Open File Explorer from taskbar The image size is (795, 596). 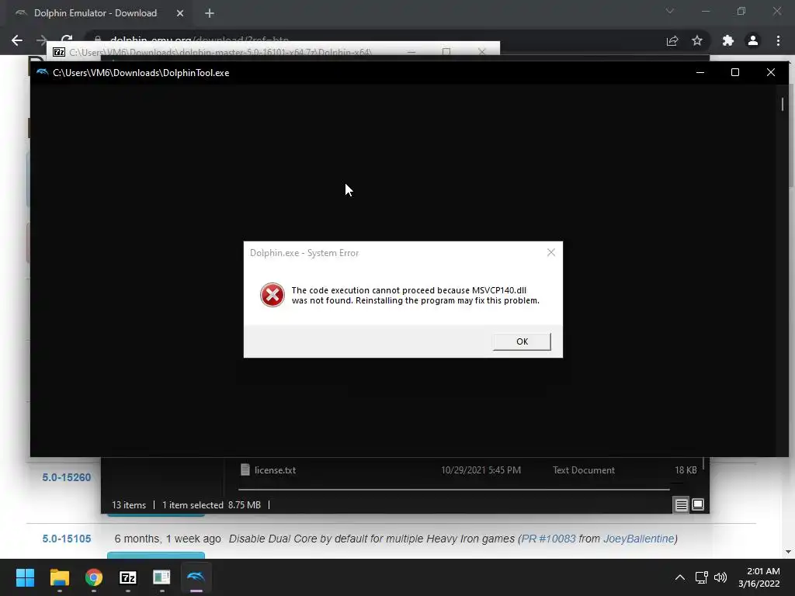pos(59,577)
